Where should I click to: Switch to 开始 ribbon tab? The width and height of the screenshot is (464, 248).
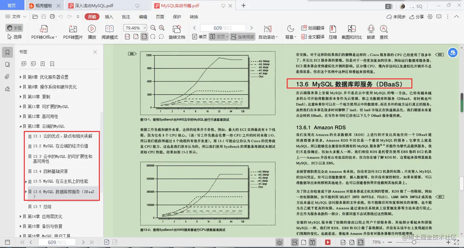92,17
